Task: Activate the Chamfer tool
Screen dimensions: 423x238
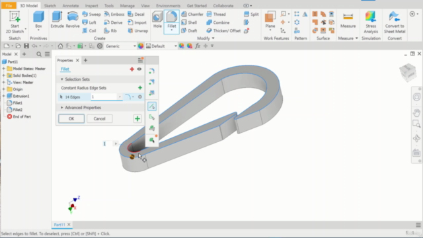Action: tap(192, 15)
